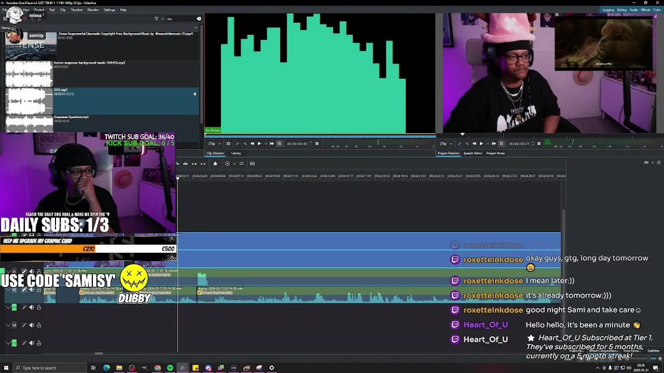Clear the bin search field
Screen dimensions: 664x373
(x=199, y=19)
